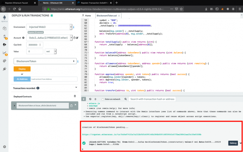Copy the account address to clipboard
This screenshot has width=243, height=152.
(x=74, y=38)
